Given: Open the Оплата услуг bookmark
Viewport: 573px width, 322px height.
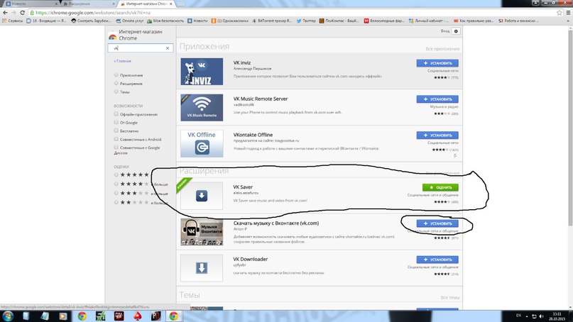Looking at the screenshot, I should 130,21.
